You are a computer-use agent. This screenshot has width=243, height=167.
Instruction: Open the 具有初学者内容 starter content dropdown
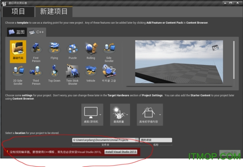tap(150, 114)
